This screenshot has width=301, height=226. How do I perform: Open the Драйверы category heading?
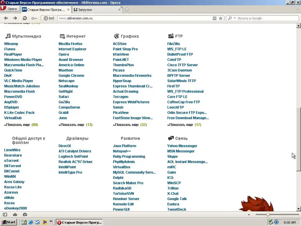click(77, 138)
